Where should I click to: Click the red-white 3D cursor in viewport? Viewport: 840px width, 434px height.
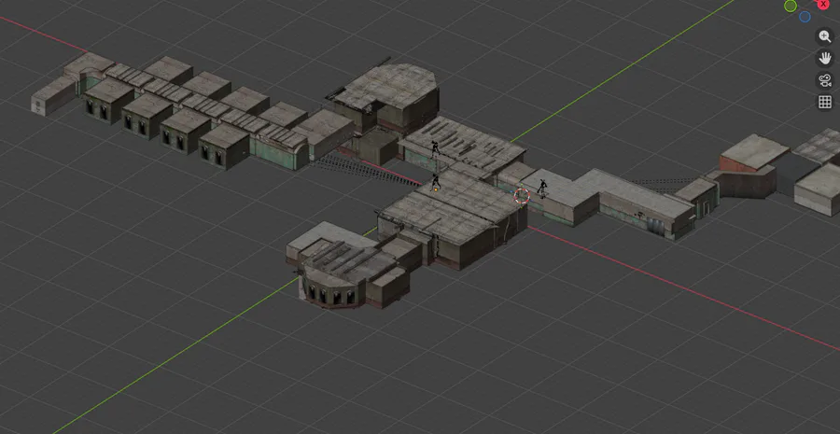(x=522, y=196)
